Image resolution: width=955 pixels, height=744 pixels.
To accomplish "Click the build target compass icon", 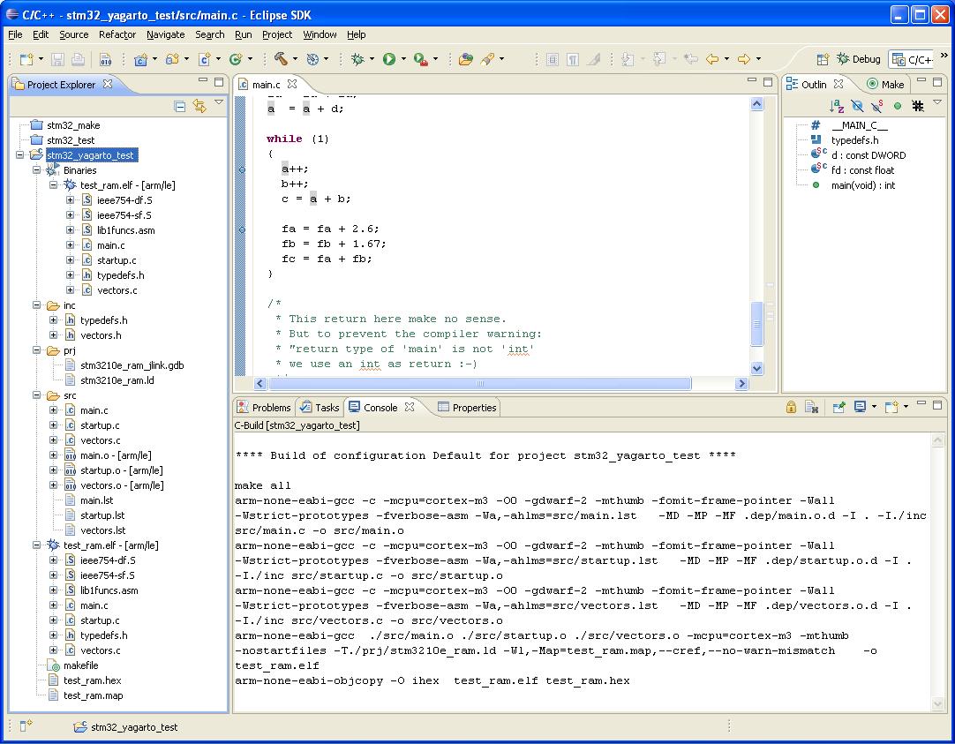I will (x=312, y=59).
